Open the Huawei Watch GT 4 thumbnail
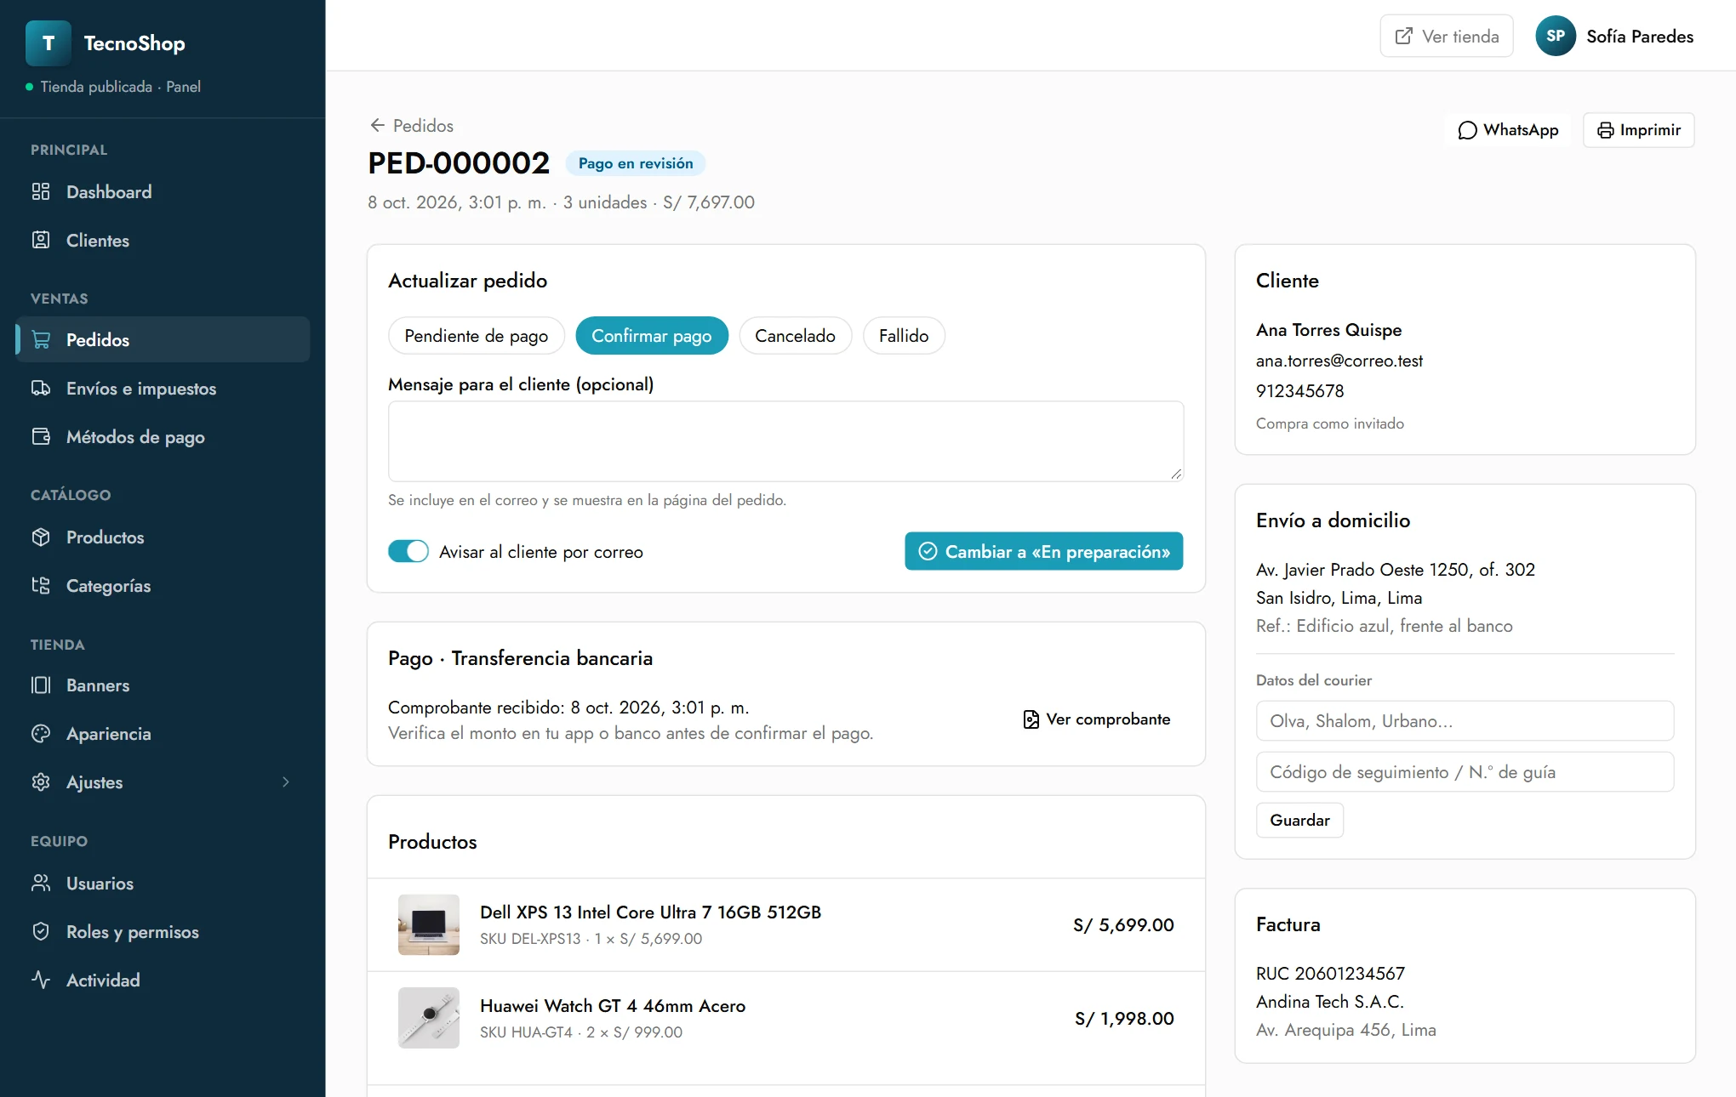This screenshot has width=1736, height=1097. (429, 1018)
